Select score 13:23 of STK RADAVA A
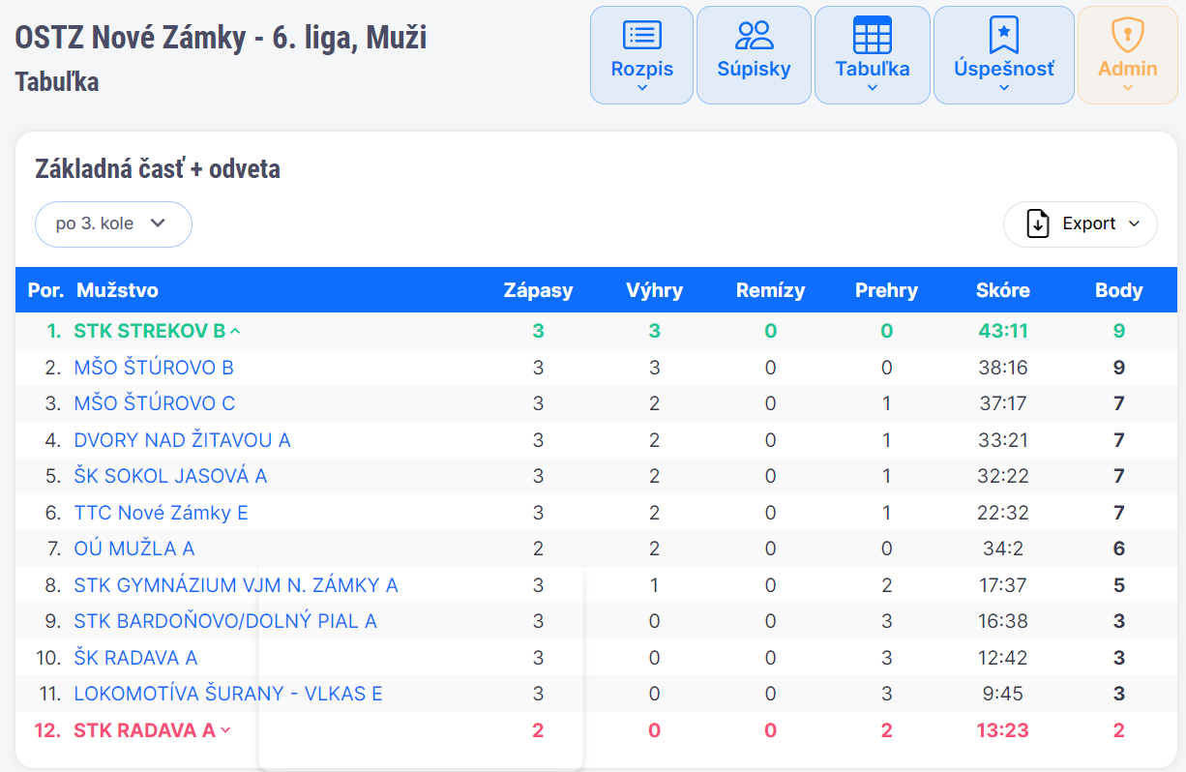This screenshot has height=772, width=1186. click(x=1003, y=730)
